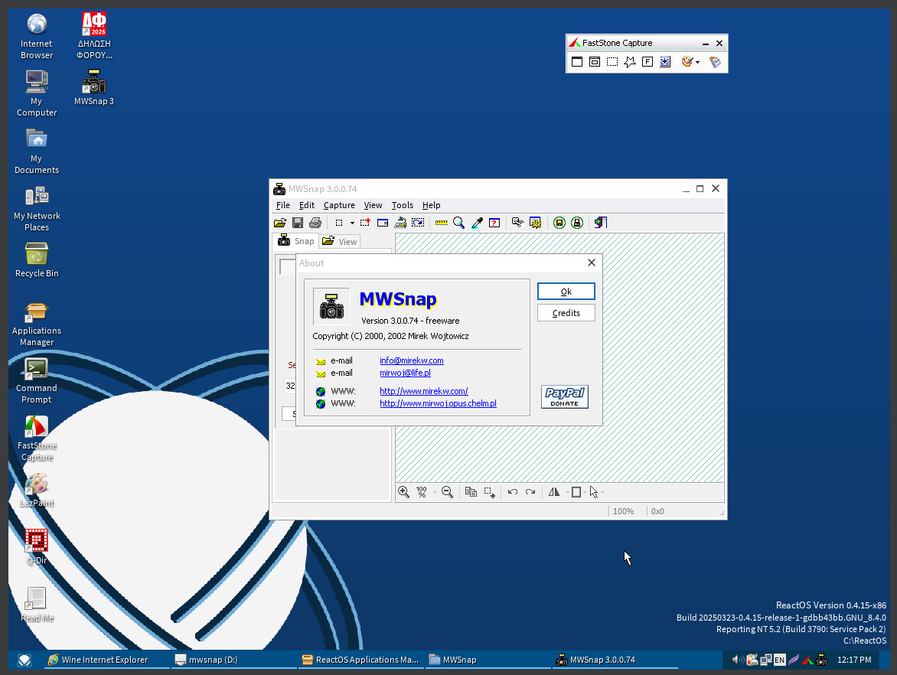The height and width of the screenshot is (675, 897).
Task: Open the yellow ruler tool
Action: [x=441, y=223]
